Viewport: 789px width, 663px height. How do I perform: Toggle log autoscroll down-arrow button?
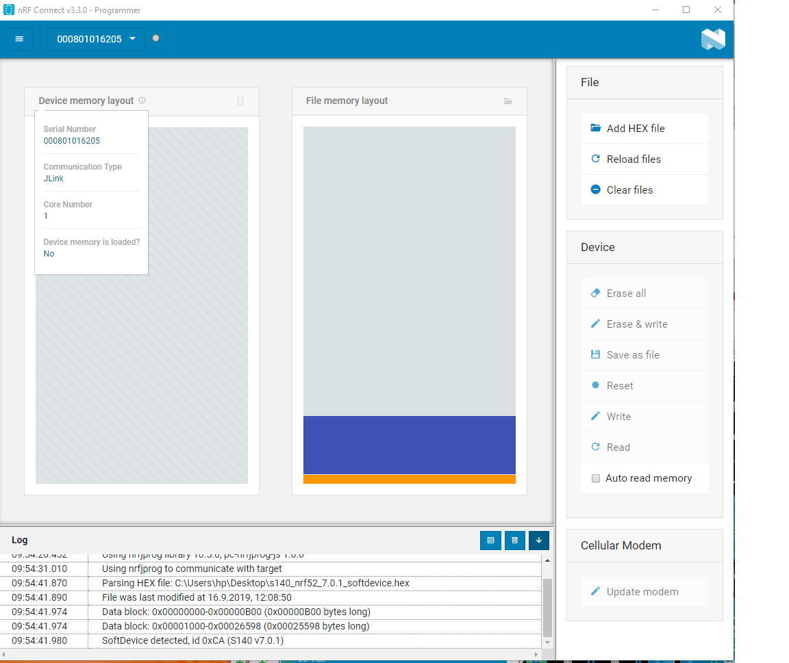pyautogui.click(x=539, y=541)
